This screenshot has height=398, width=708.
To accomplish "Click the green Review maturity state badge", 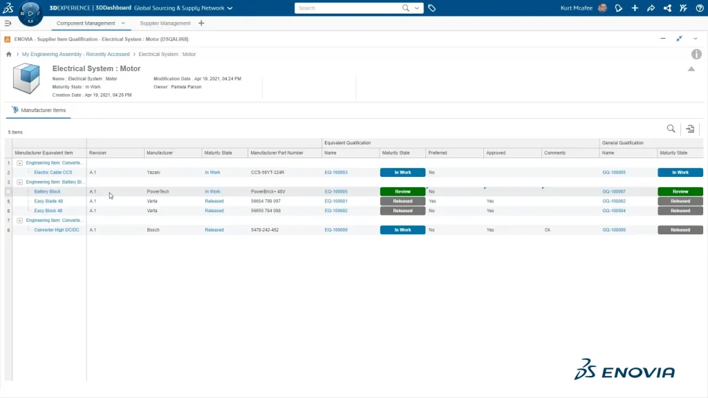I will [x=402, y=191].
